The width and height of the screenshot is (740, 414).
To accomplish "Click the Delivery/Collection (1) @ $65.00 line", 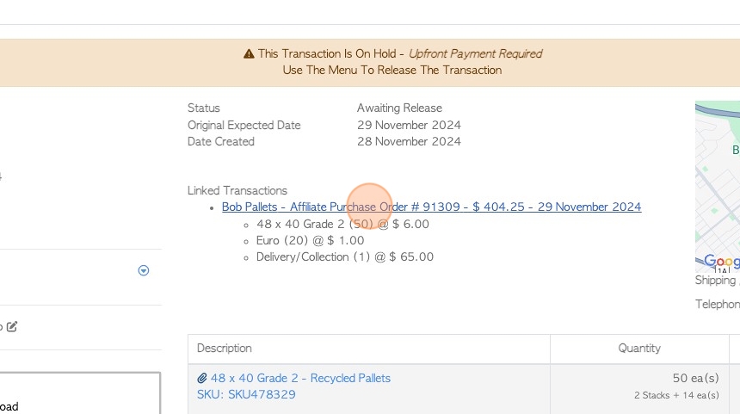I will click(344, 256).
